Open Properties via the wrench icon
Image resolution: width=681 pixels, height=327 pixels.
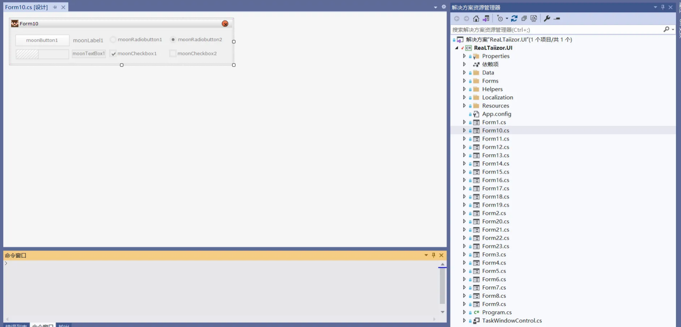click(x=547, y=18)
